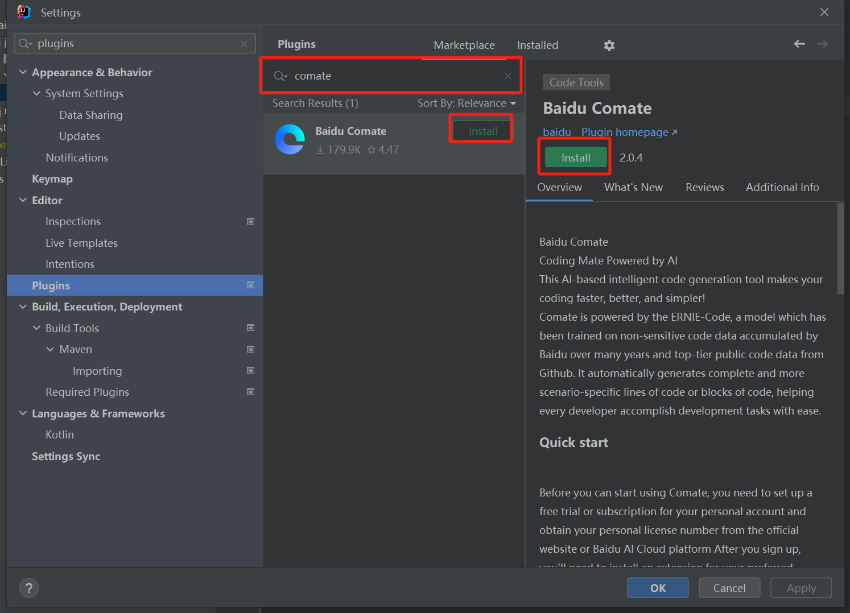Click project-level icon beside Importing

click(250, 370)
